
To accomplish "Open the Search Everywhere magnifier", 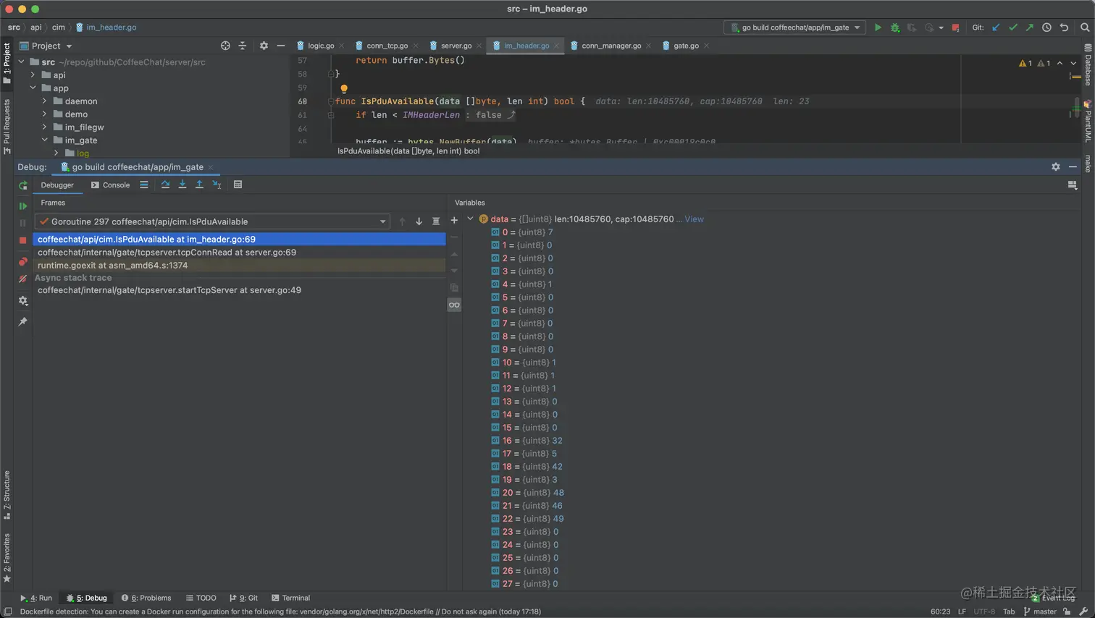I will click(x=1085, y=27).
